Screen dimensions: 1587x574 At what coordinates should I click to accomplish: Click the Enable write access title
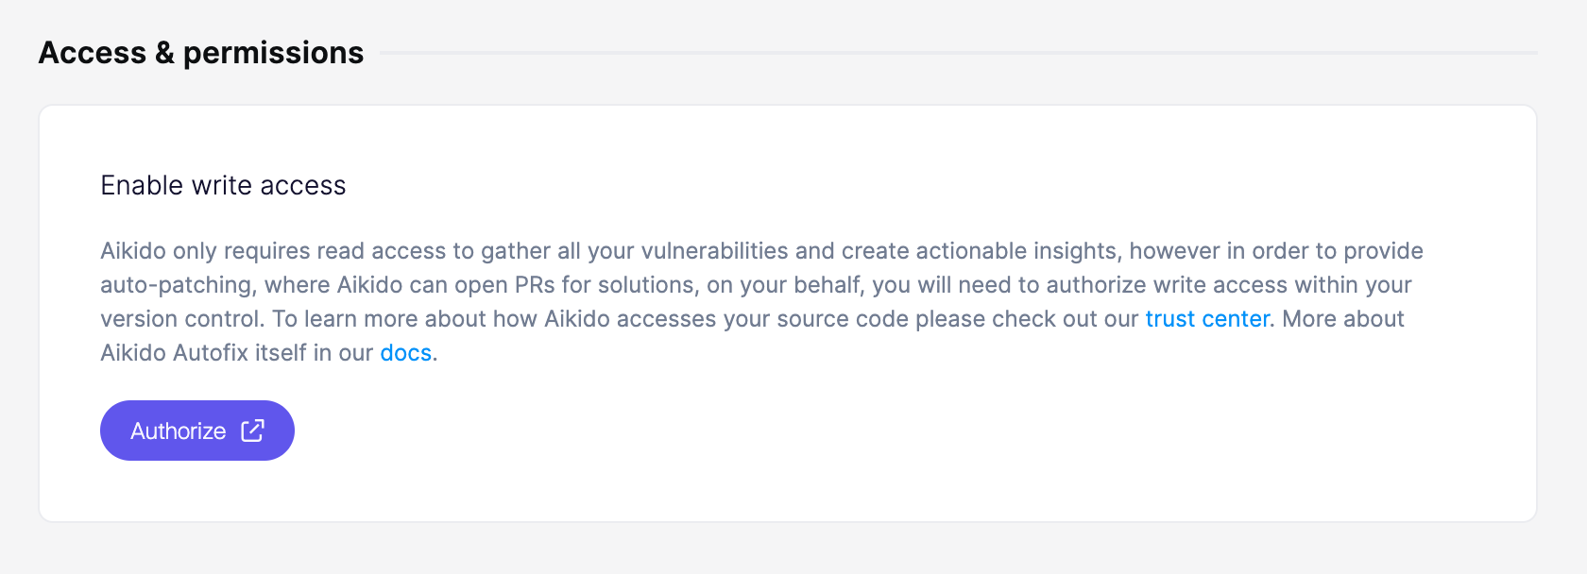tap(224, 185)
